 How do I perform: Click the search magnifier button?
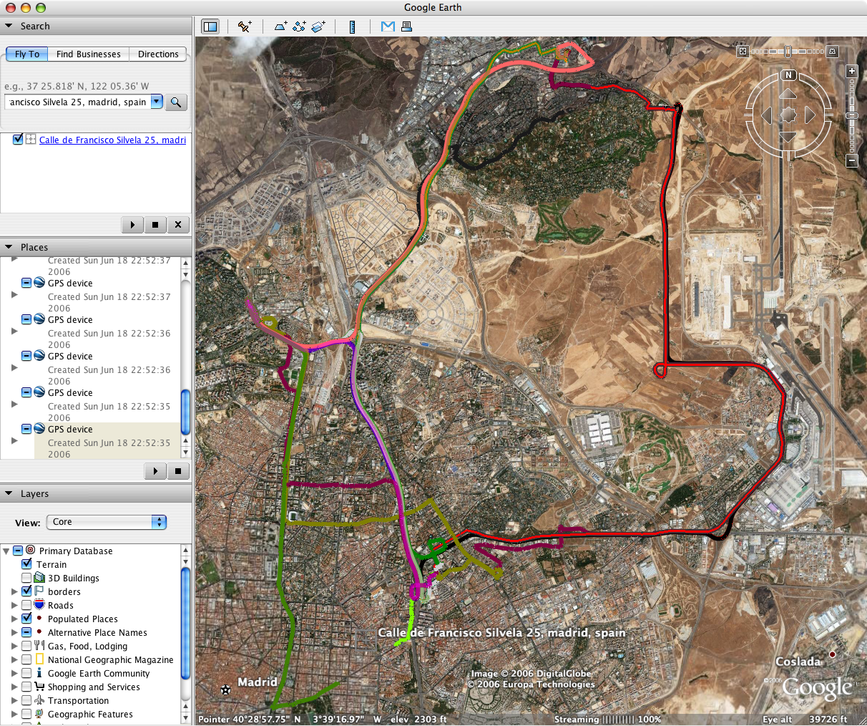(x=176, y=102)
